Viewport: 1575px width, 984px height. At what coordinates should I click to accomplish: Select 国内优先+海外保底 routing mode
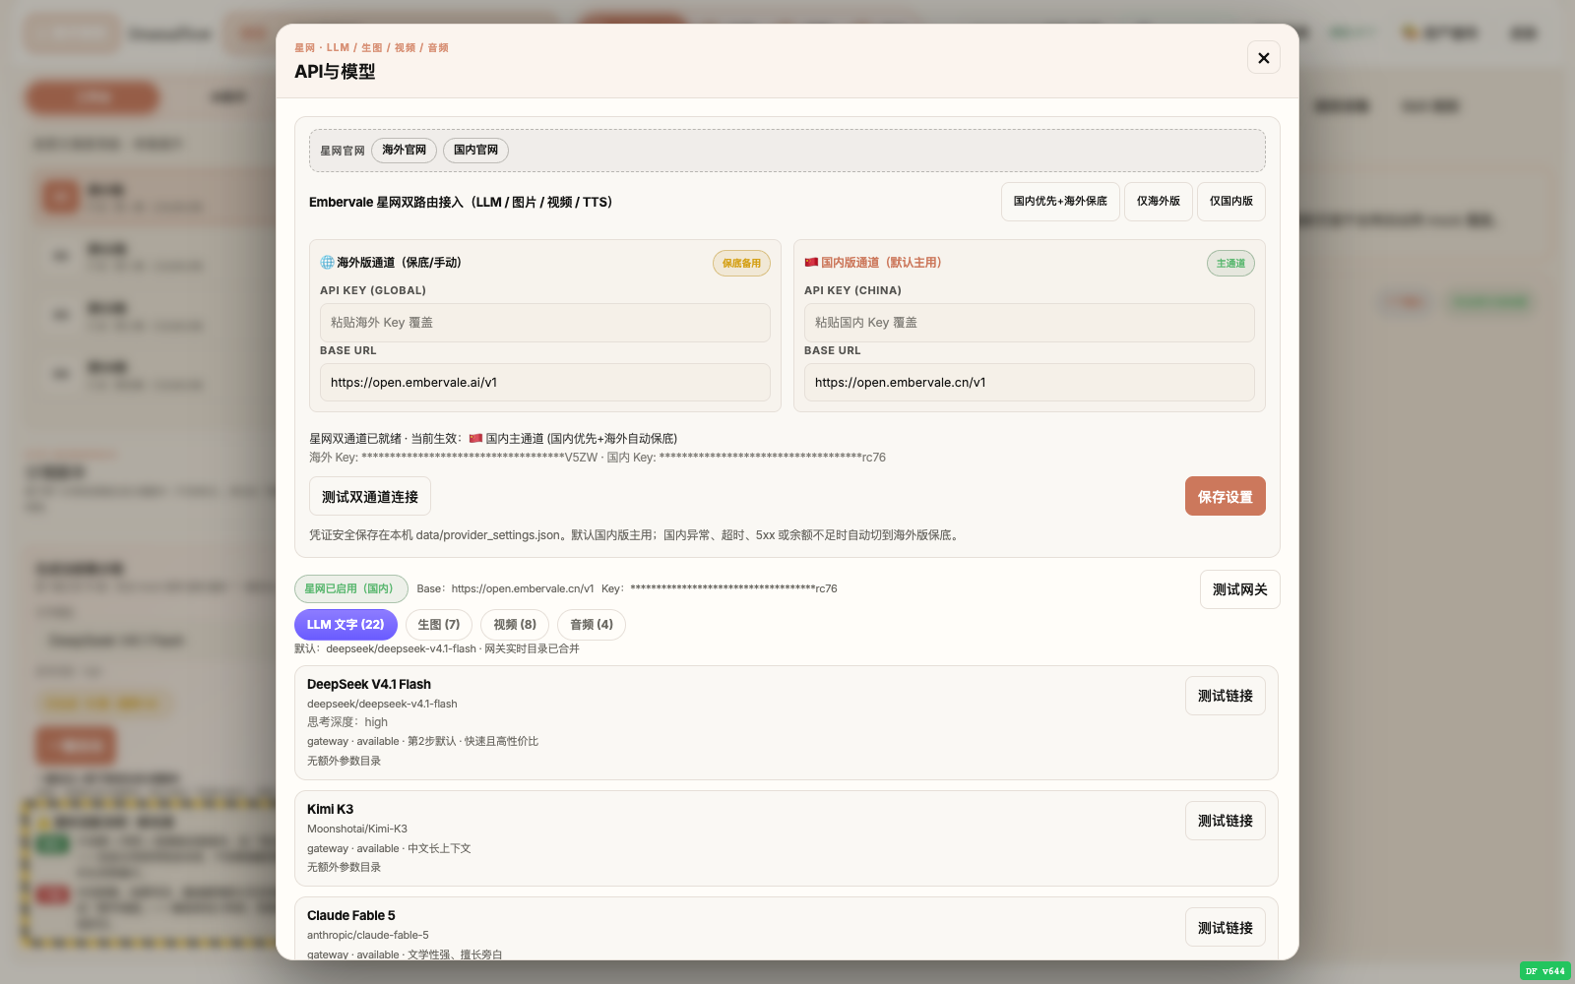point(1060,202)
